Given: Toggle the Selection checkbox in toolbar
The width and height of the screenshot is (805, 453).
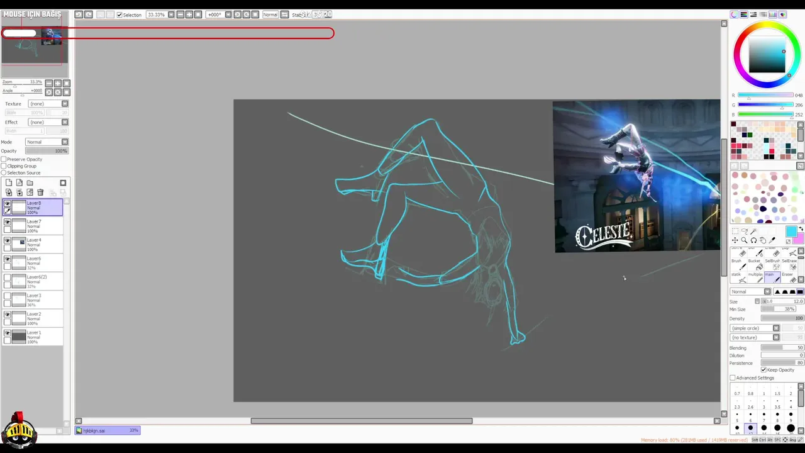Looking at the screenshot, I should click(119, 14).
